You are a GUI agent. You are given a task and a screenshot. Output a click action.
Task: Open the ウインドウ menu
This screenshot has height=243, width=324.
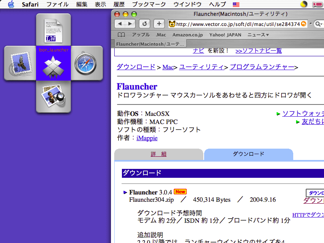(188, 4)
